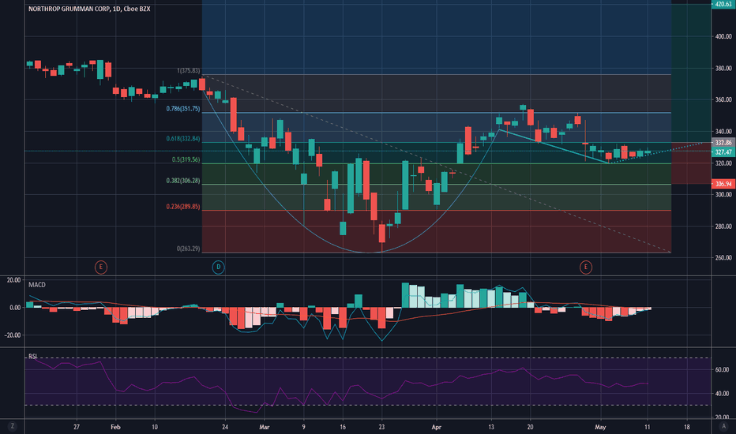Viewport: 736px width, 434px height.
Task: Click the 0.5(319.56) Fibonacci level label
Action: (186, 160)
